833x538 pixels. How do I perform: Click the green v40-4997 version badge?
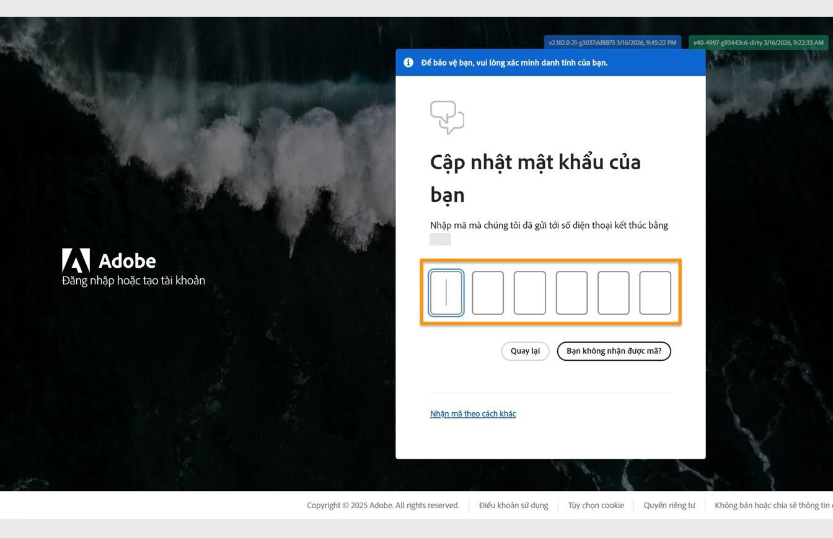click(x=757, y=43)
